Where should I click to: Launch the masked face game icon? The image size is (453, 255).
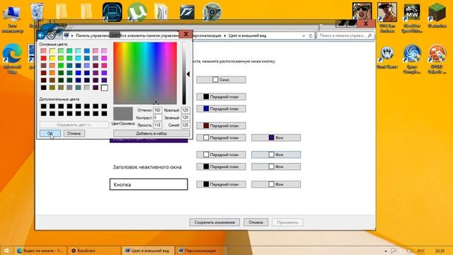point(387,54)
